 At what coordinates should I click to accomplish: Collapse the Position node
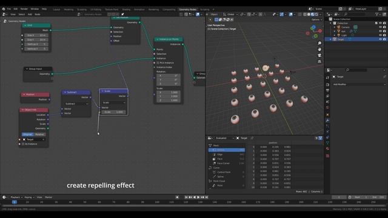click(24, 94)
